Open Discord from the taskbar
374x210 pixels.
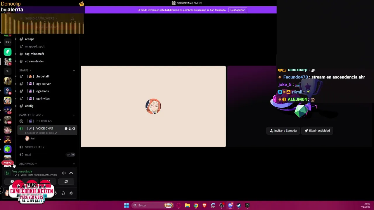pos(230,205)
